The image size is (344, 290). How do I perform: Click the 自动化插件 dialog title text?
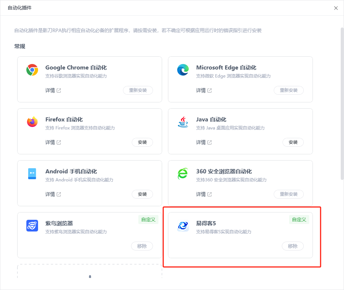click(19, 8)
